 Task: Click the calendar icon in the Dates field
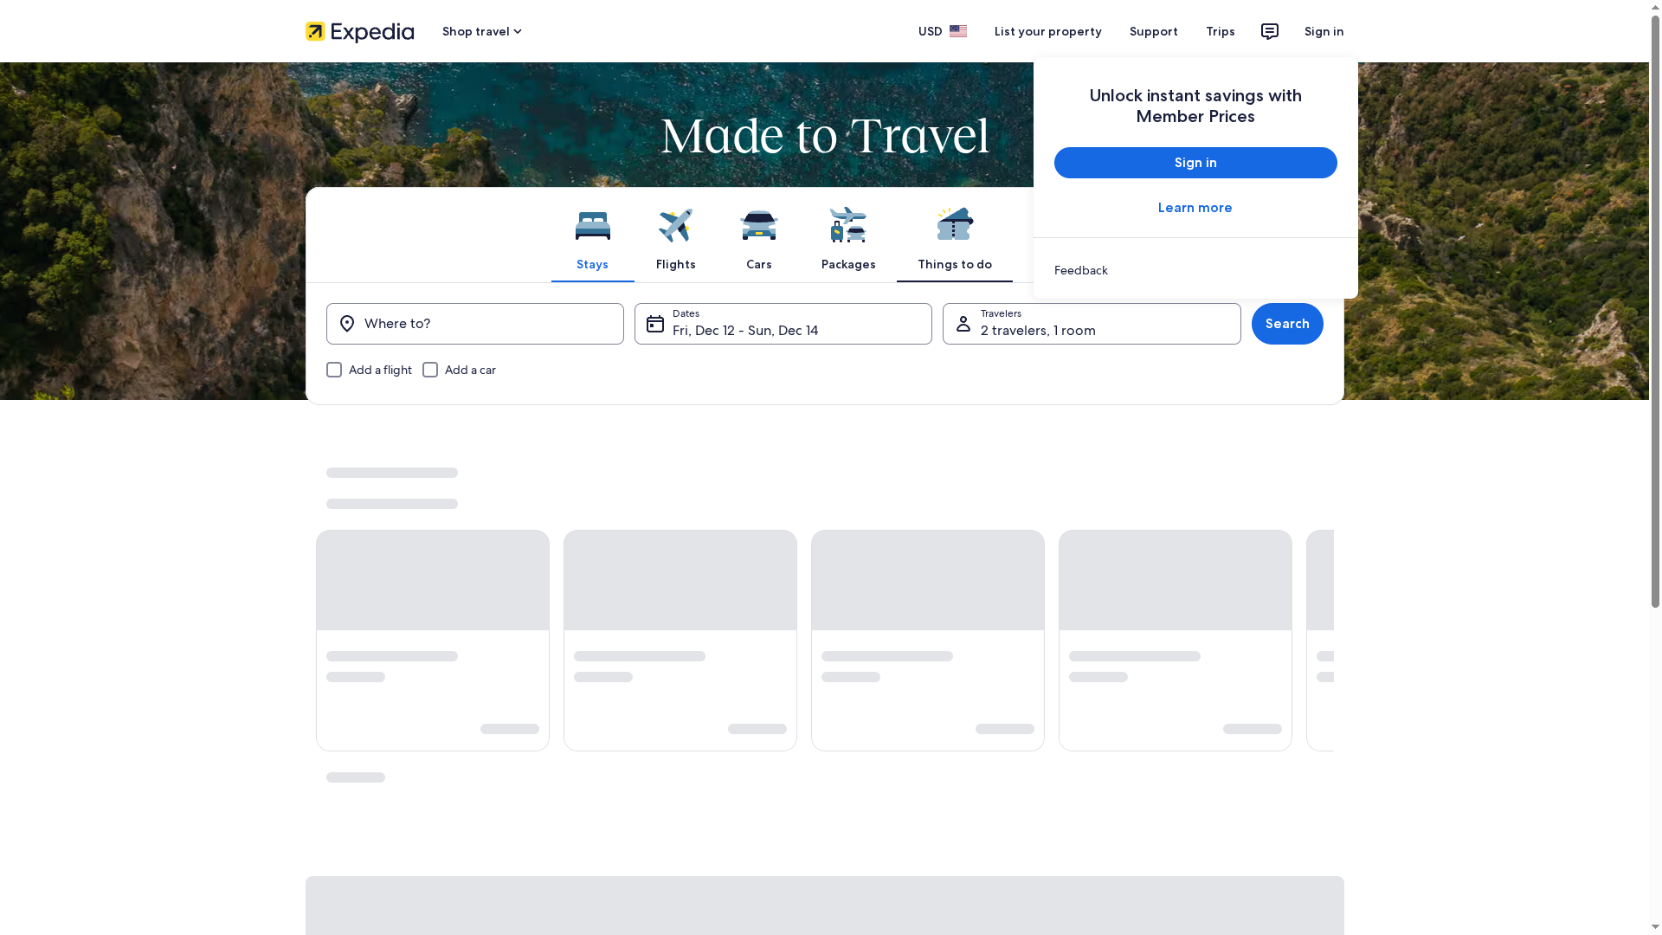coord(656,323)
